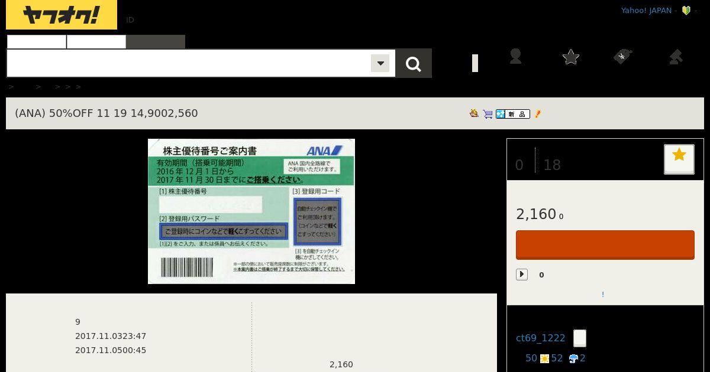Click the 新品 (new item) badge

point(512,114)
